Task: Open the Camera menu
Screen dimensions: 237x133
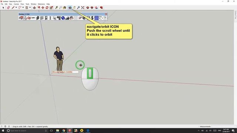Action: [x=16, y=4]
